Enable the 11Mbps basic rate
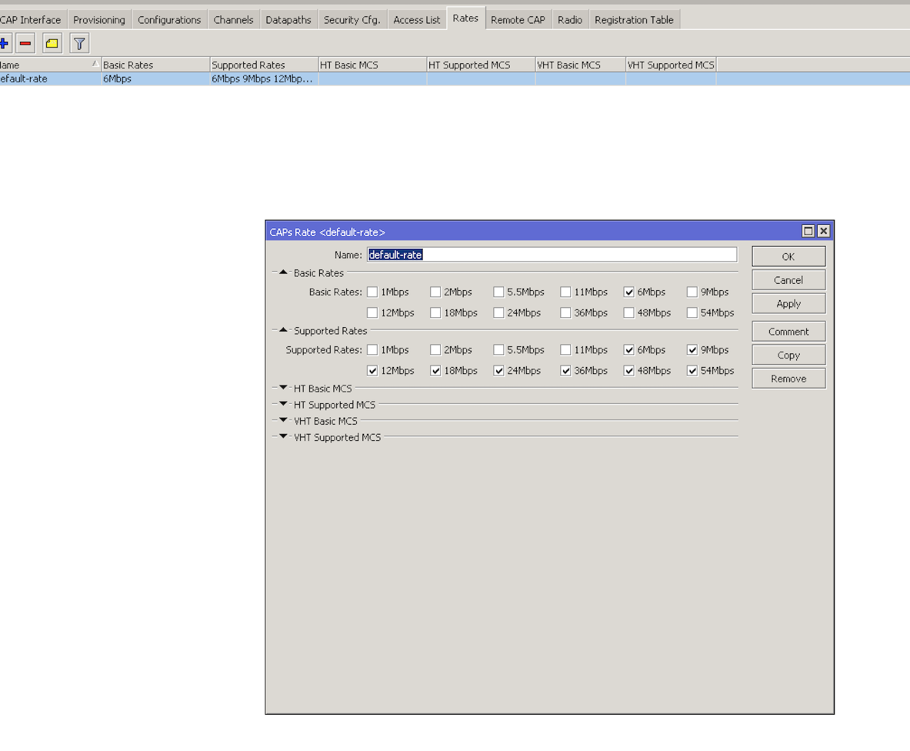This screenshot has width=910, height=751. pyautogui.click(x=565, y=292)
